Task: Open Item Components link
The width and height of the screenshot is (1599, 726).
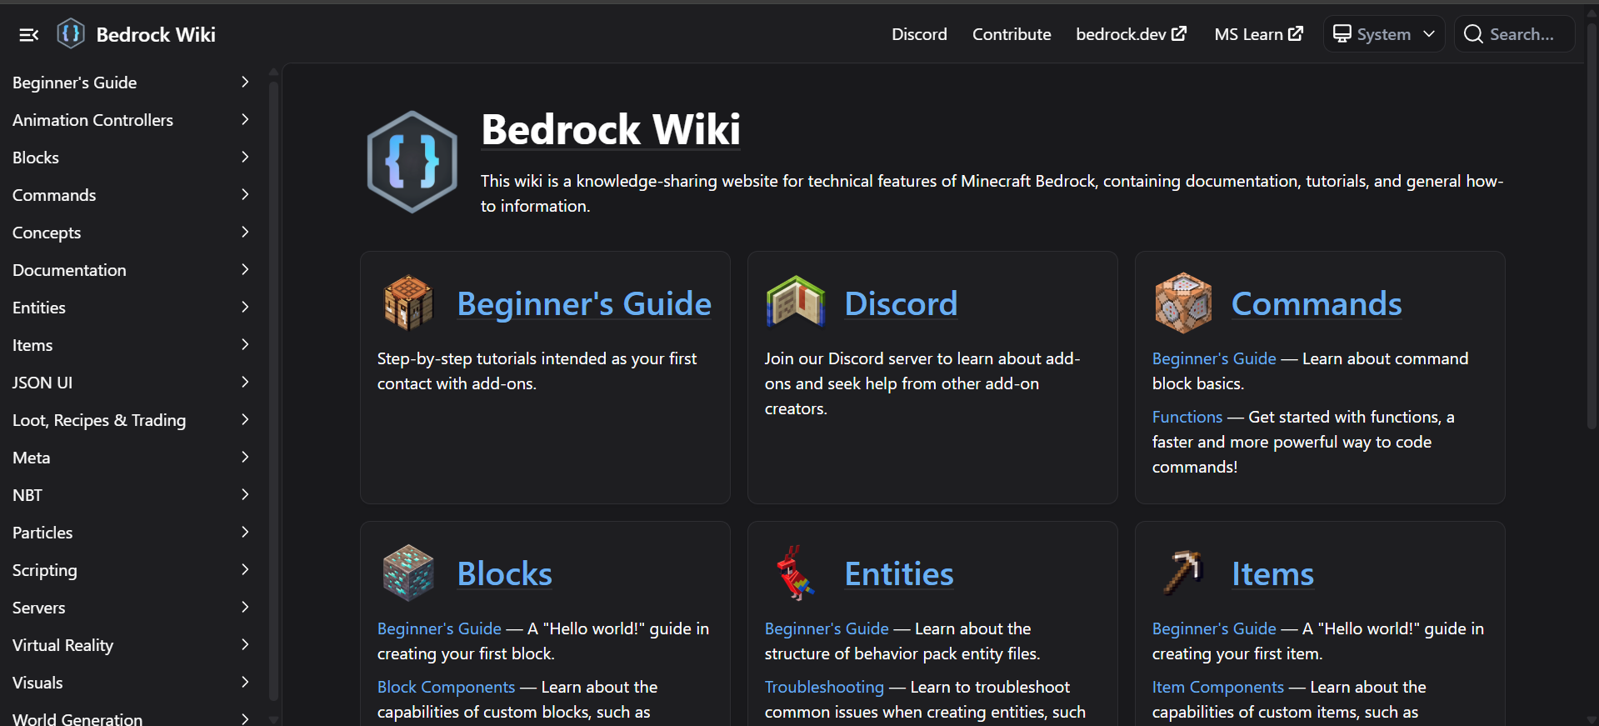Action: tap(1217, 687)
